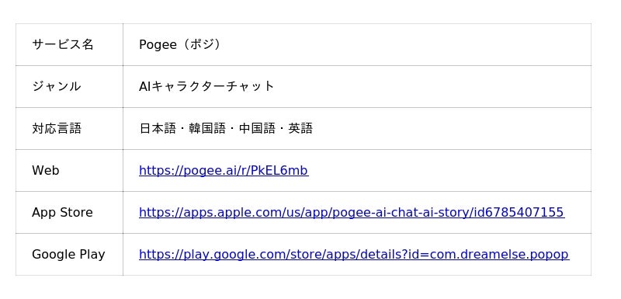Click the App Store label cell

[69, 213]
